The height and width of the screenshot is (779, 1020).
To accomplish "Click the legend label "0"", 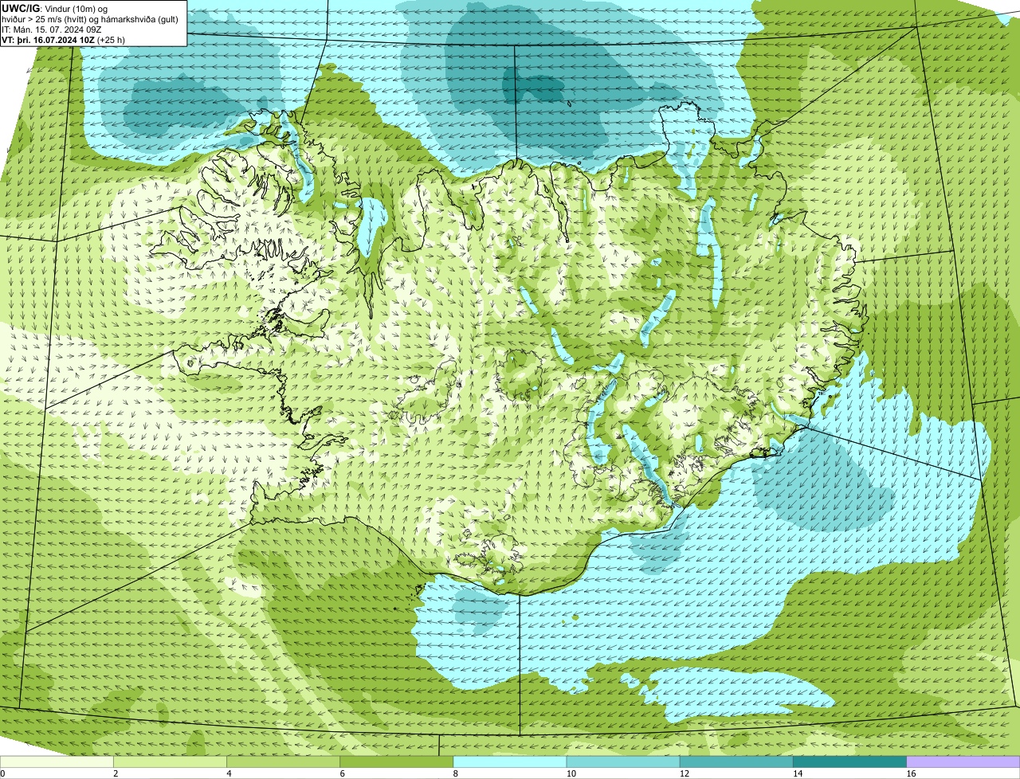I will tap(3, 773).
